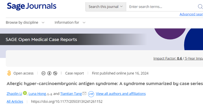Image resolution: width=203 pixels, height=108 pixels.
Task: Click the search magnifier icon
Action: pyautogui.click(x=200, y=6)
